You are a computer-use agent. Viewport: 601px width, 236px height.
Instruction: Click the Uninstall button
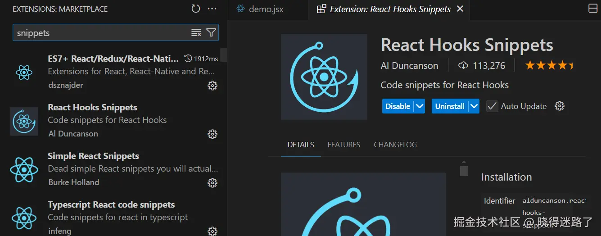pos(450,106)
